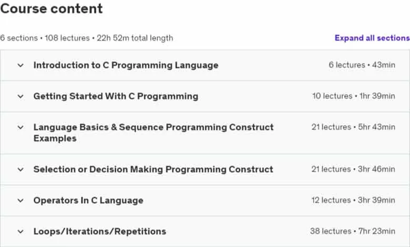The image size is (410, 247).
Task: Expand Loops/Iterations/Repetitions chevron icon
Action: coord(20,232)
